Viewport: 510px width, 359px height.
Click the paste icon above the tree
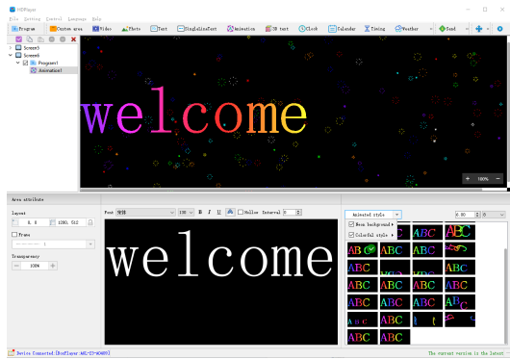40,39
